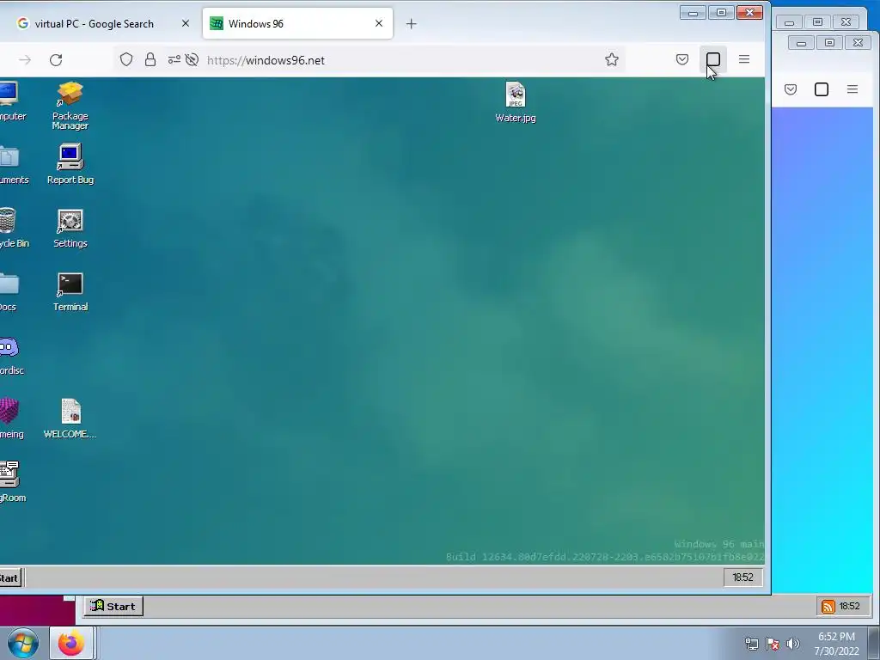The width and height of the screenshot is (880, 660).
Task: Click the Pocket icon in the back window
Action: click(x=791, y=89)
